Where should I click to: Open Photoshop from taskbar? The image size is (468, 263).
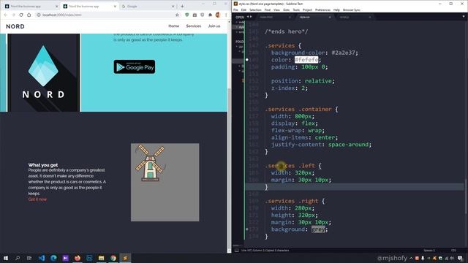[x=89, y=258]
